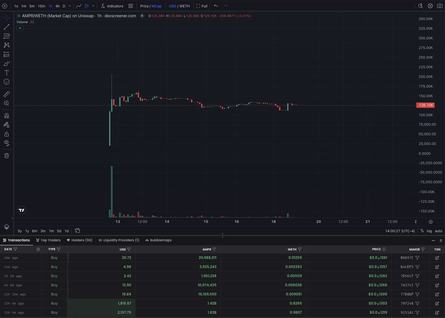
Task: Expand transactions panel with double chevron
Action: point(441,240)
